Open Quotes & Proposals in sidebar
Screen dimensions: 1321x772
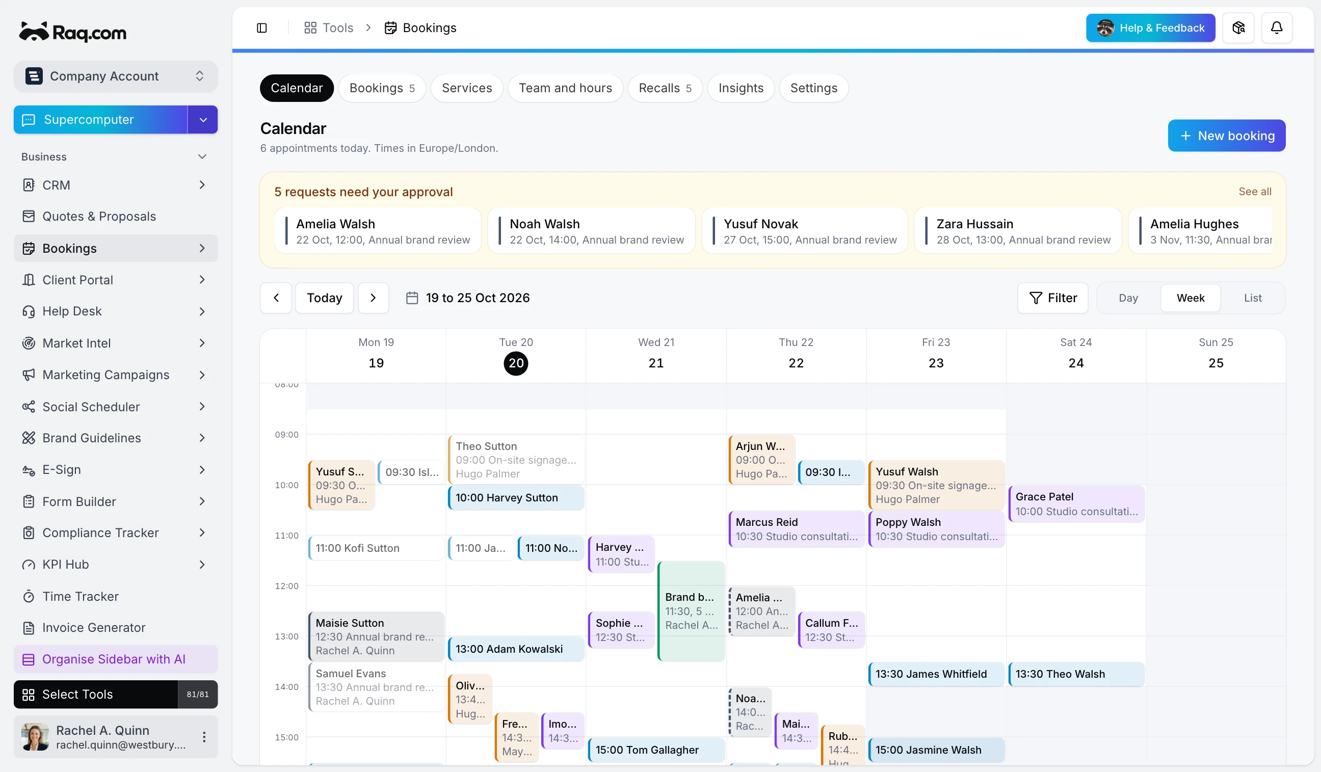[115, 217]
